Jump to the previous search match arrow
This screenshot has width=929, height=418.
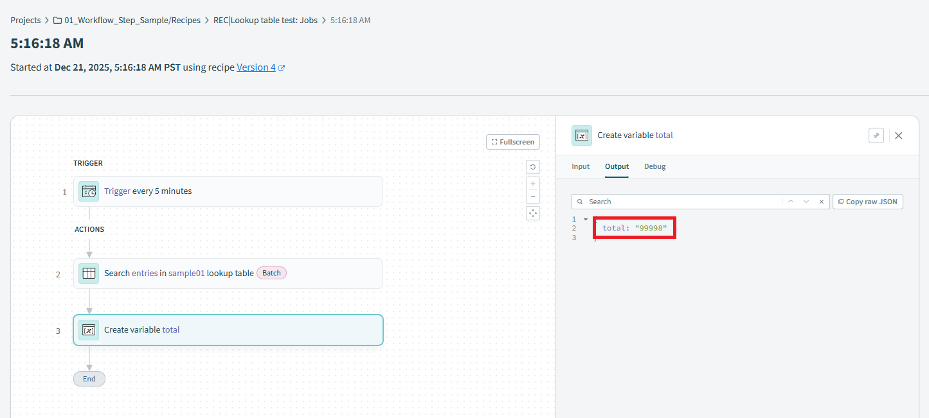coord(791,202)
